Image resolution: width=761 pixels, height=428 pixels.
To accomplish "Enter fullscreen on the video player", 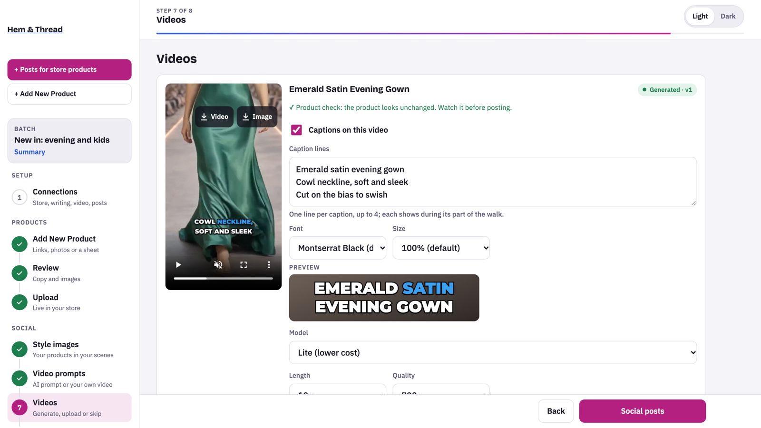I will click(x=244, y=265).
